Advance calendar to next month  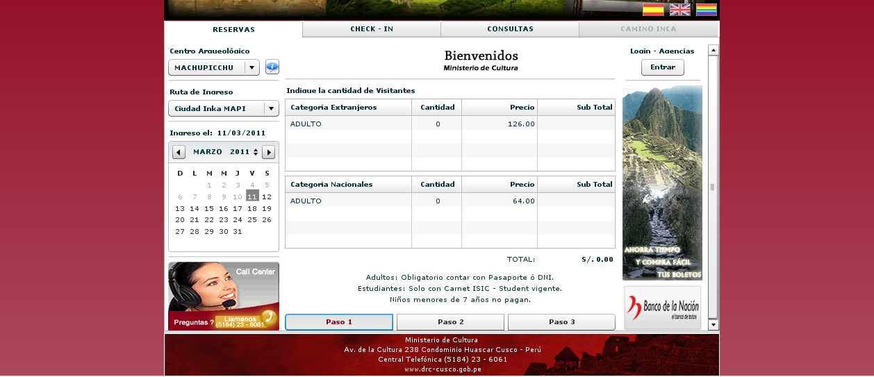click(268, 152)
